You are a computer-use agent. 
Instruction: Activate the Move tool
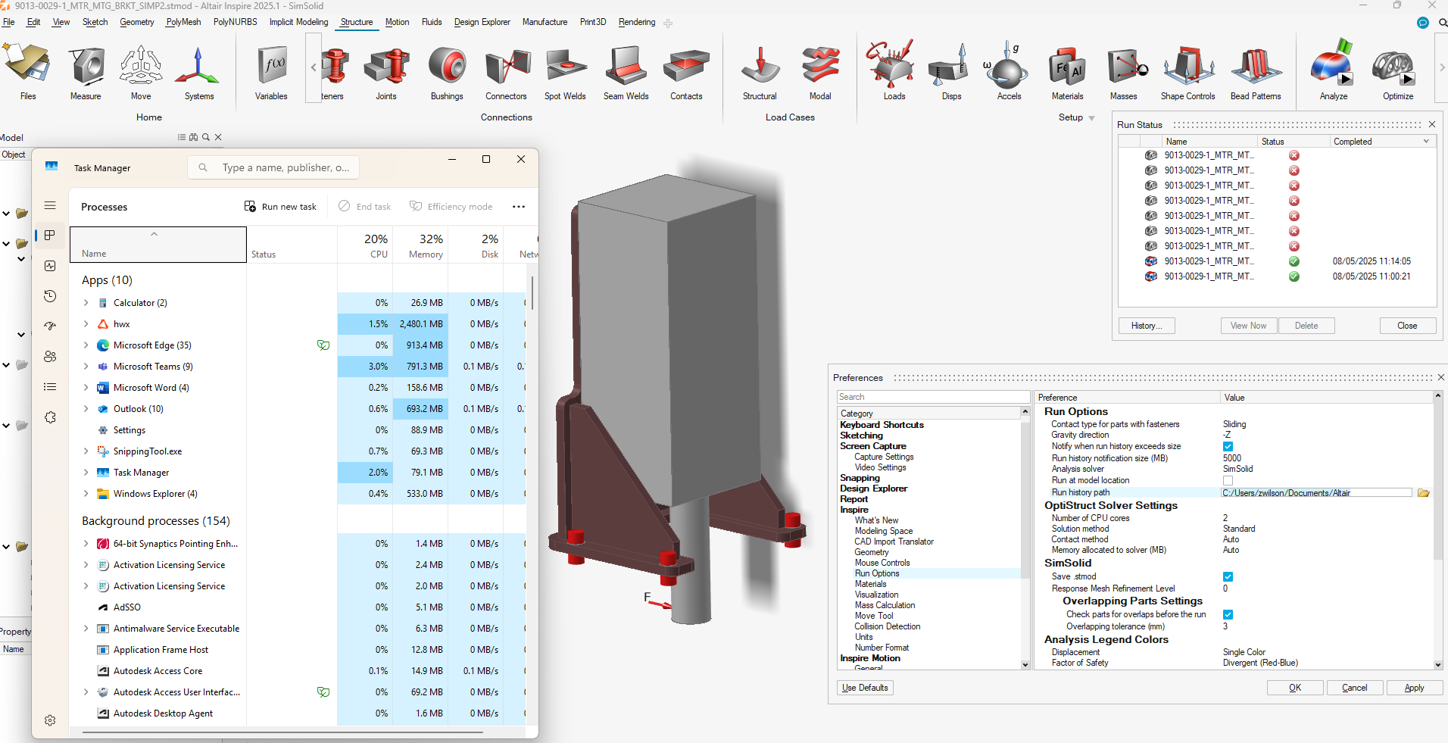pos(141,70)
